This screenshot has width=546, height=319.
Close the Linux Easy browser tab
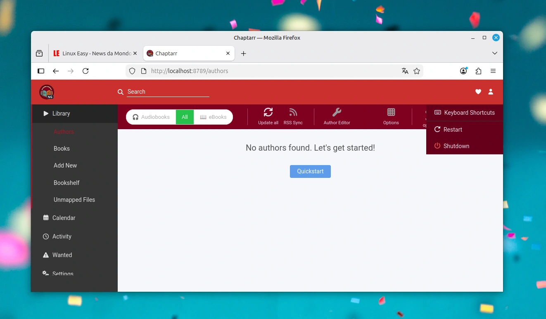[x=135, y=53]
